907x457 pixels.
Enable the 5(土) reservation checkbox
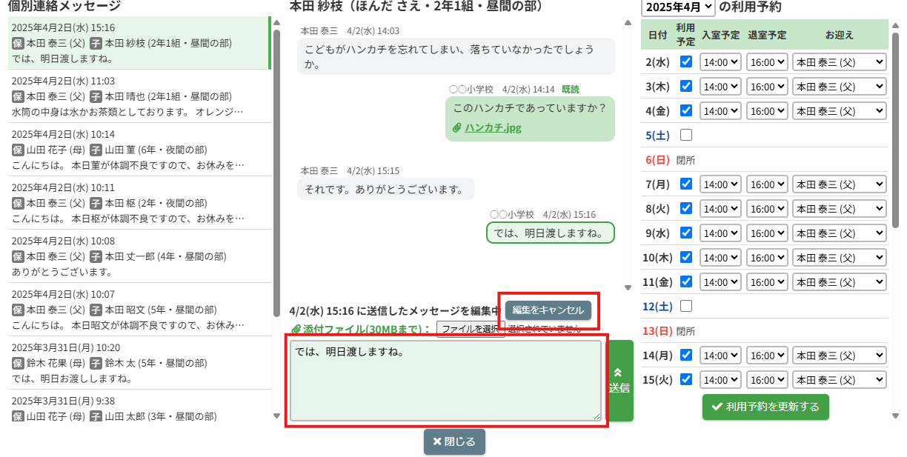[x=686, y=135]
